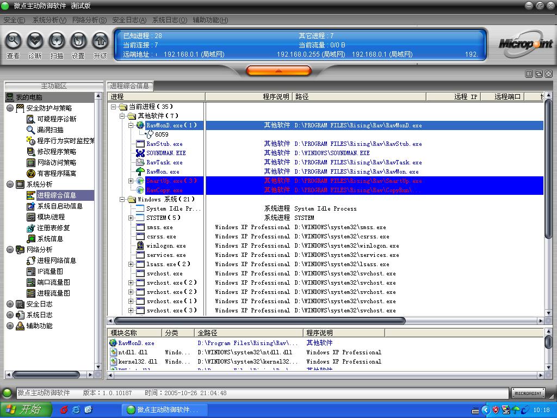Image resolution: width=557 pixels, height=418 pixels.
Task: Sort modules by 全路径 column header
Action: coord(249,333)
